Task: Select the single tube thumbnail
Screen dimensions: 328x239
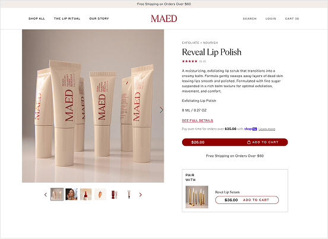Action: point(129,195)
